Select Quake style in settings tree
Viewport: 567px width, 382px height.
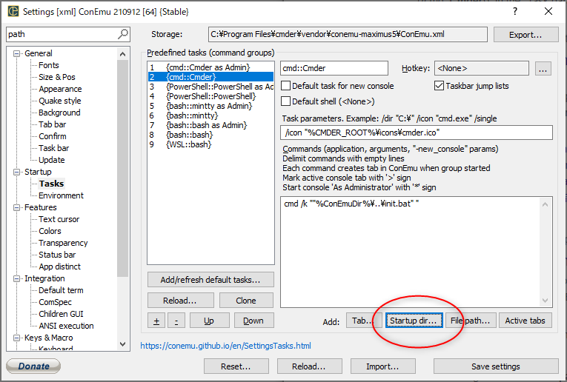tap(60, 101)
